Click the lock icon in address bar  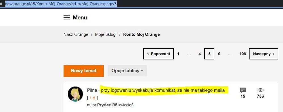(1, 4)
